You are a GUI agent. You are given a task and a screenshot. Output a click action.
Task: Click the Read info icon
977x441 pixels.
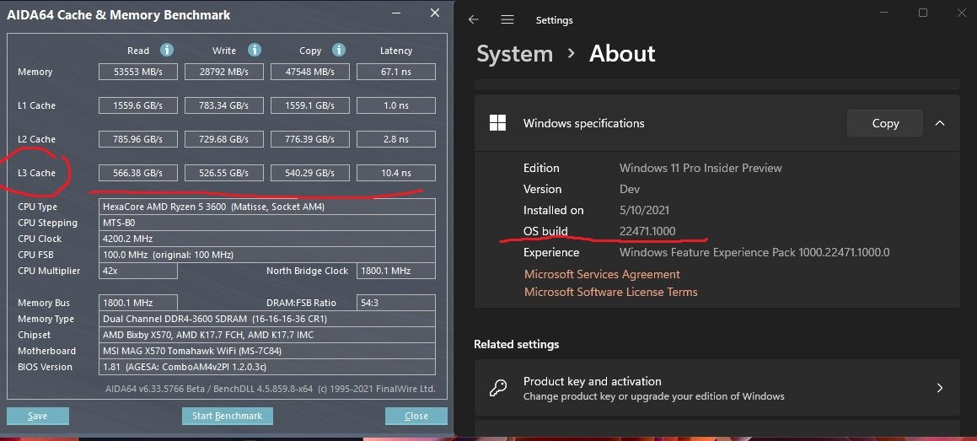click(x=166, y=51)
